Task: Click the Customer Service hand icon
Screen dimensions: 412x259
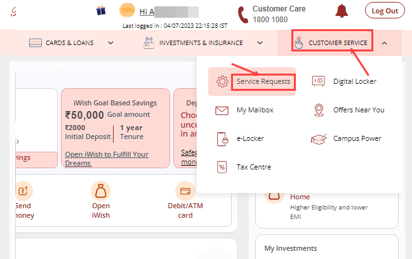Action: [298, 43]
